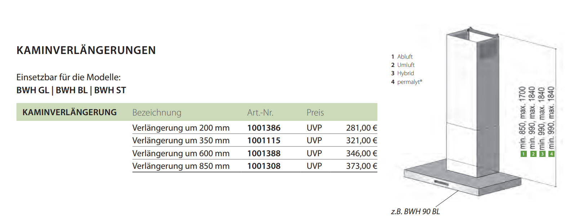The height and width of the screenshot is (221, 583).
Task: Click the Bezeichnung column header
Action: 157,113
